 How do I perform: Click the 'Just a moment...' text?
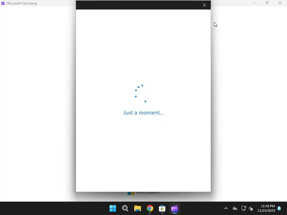click(143, 113)
